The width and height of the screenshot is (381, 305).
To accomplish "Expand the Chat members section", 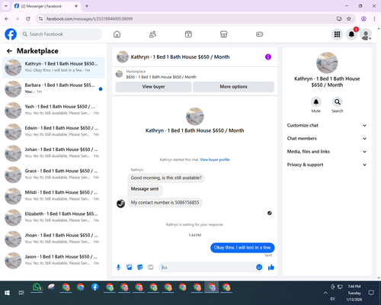I will tap(327, 139).
